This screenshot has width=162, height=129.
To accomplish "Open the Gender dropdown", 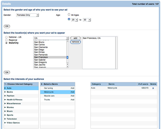I will coord(27,15).
